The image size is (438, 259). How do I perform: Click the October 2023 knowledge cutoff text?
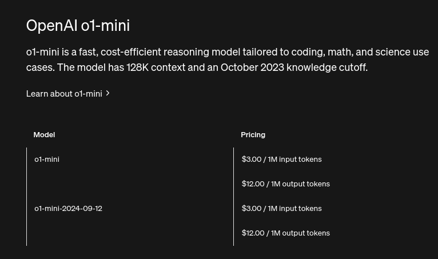coord(294,67)
